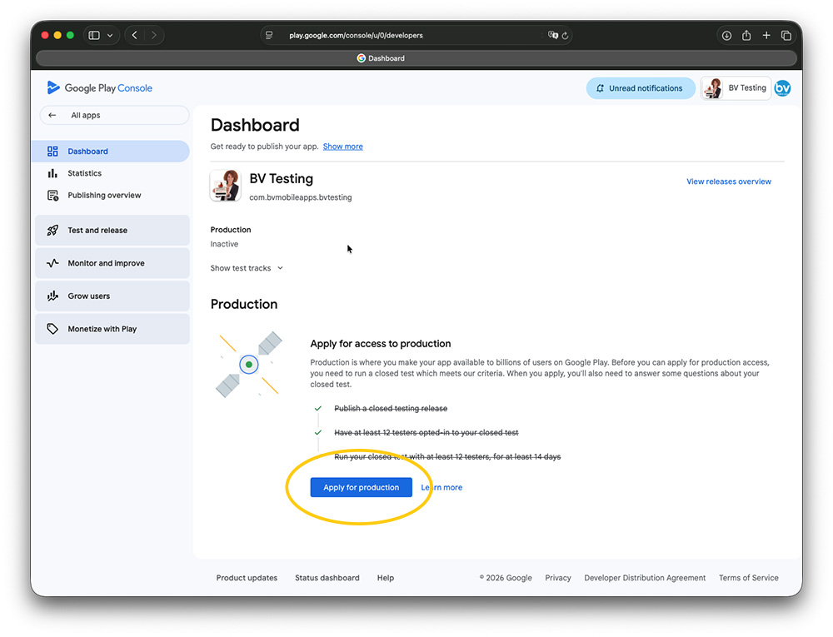Click the green check beside Publish closed testing release
Viewport: 833px width, 637px height.
pos(317,408)
